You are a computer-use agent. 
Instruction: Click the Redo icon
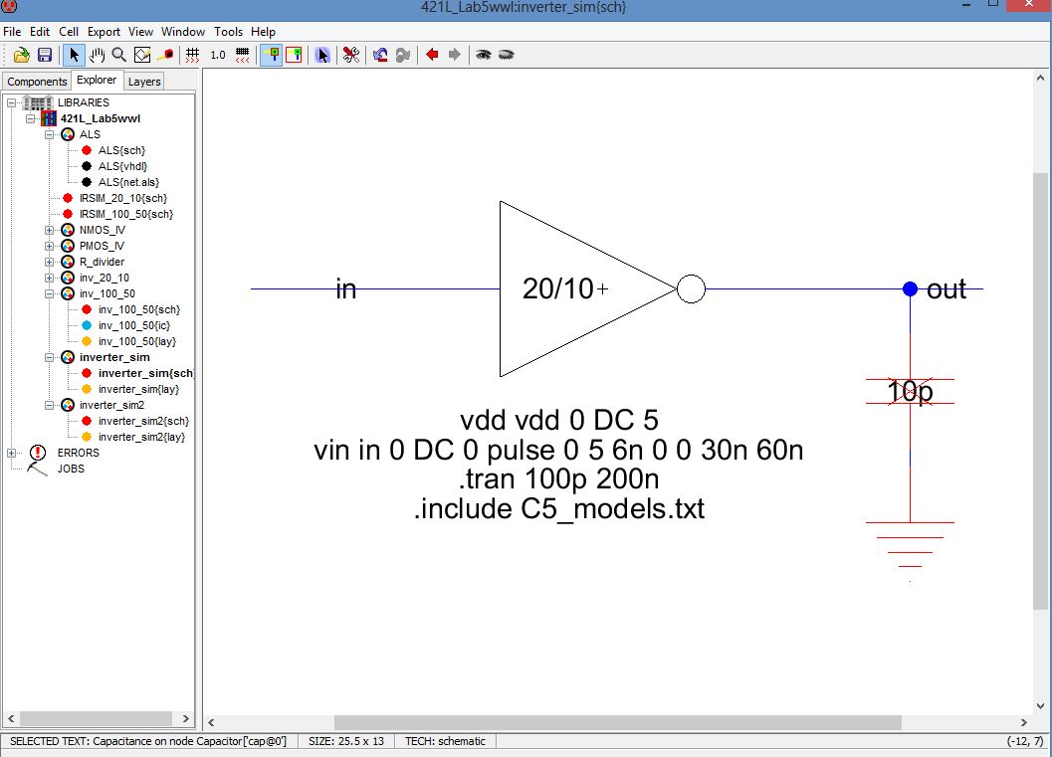[x=402, y=55]
